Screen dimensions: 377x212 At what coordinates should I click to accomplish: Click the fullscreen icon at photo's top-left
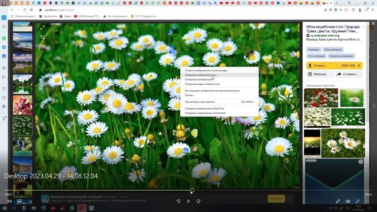(x=42, y=28)
